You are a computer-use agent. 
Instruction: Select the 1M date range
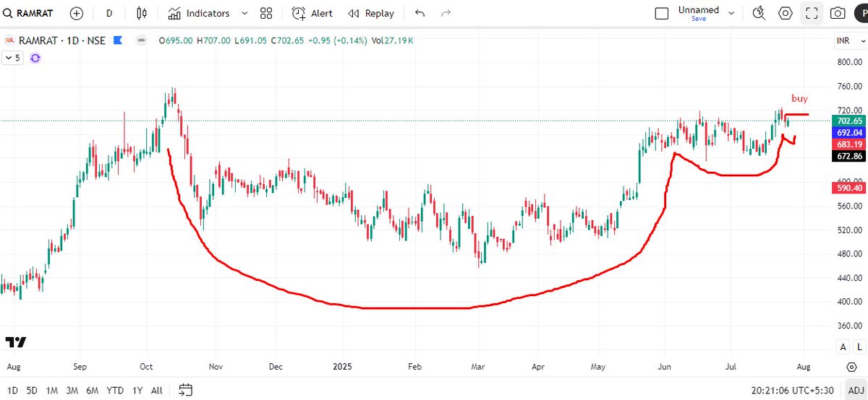52,389
